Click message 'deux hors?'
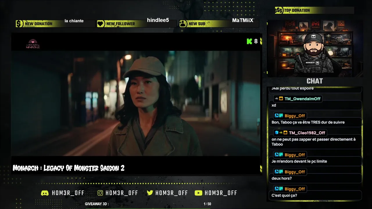The width and height of the screenshot is (372, 209). tap(282, 178)
